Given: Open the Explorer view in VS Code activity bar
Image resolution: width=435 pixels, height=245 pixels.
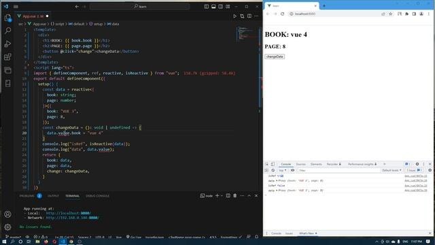Looking at the screenshot, I should click(x=7, y=18).
